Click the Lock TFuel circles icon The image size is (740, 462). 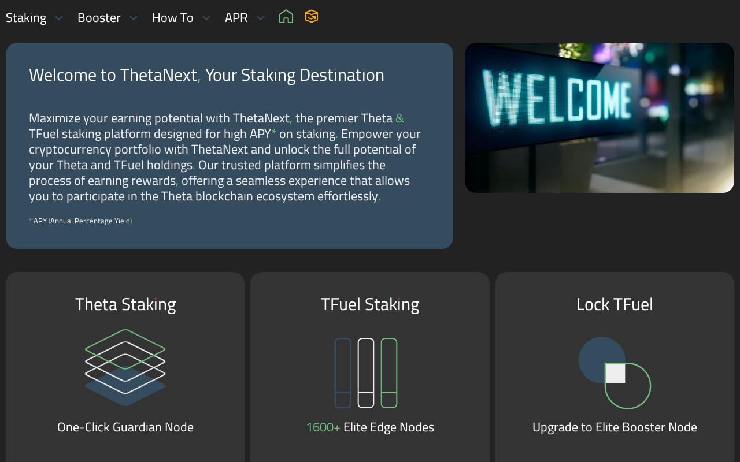tap(615, 373)
